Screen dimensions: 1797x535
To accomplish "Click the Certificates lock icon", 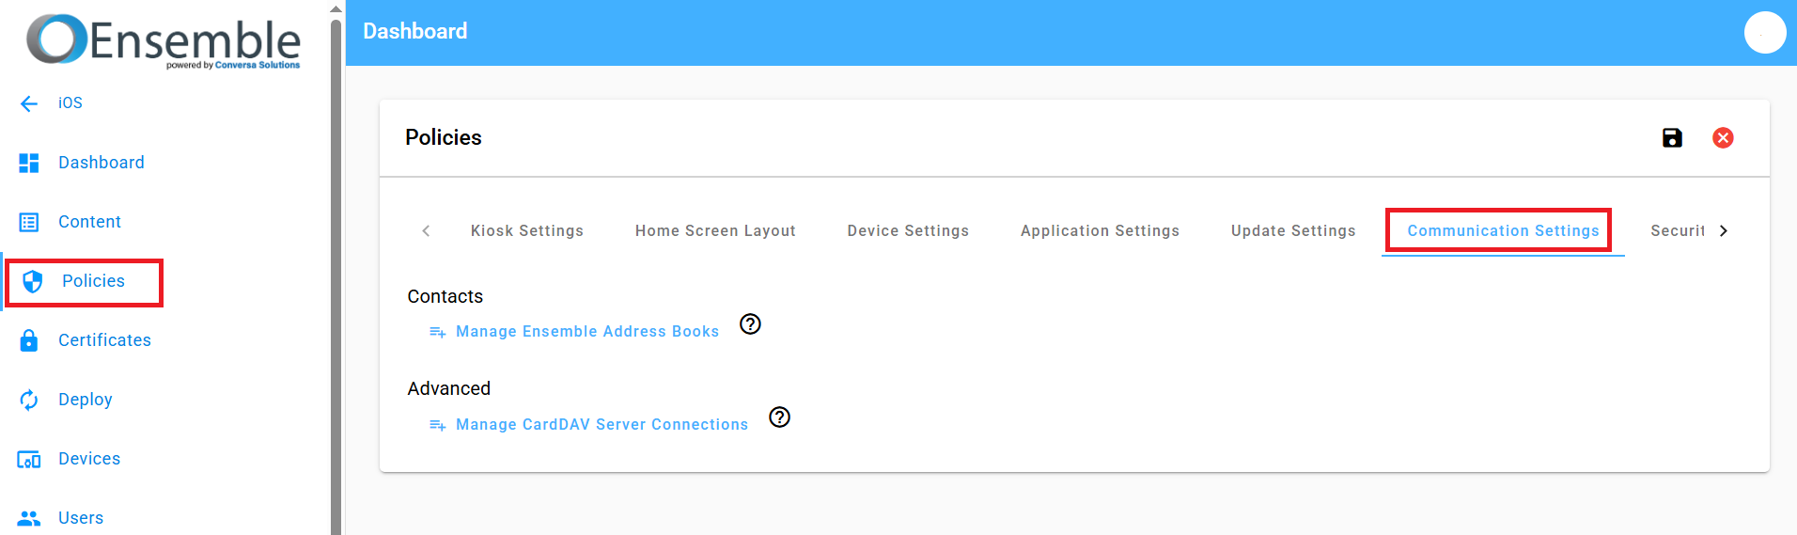I will [29, 340].
